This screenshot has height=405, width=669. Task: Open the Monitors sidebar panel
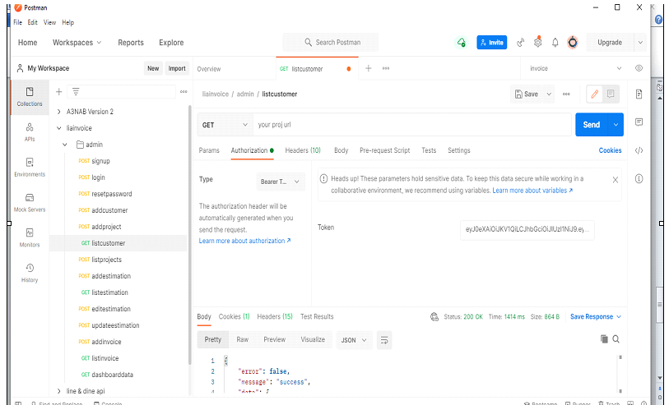click(x=30, y=237)
